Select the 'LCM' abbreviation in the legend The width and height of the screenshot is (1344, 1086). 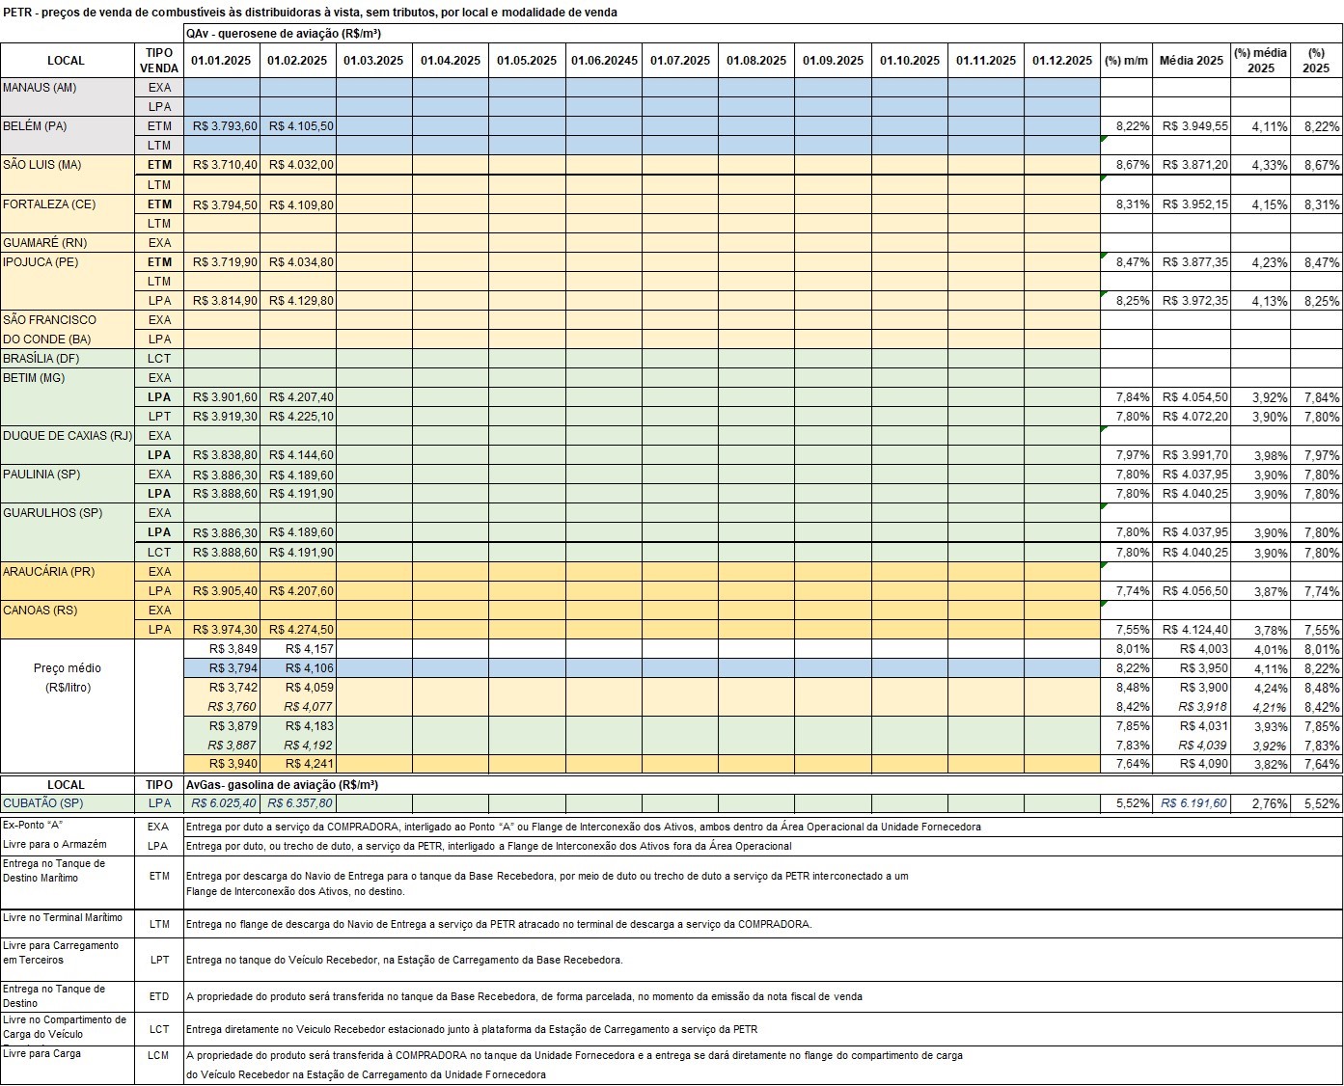coord(159,1056)
